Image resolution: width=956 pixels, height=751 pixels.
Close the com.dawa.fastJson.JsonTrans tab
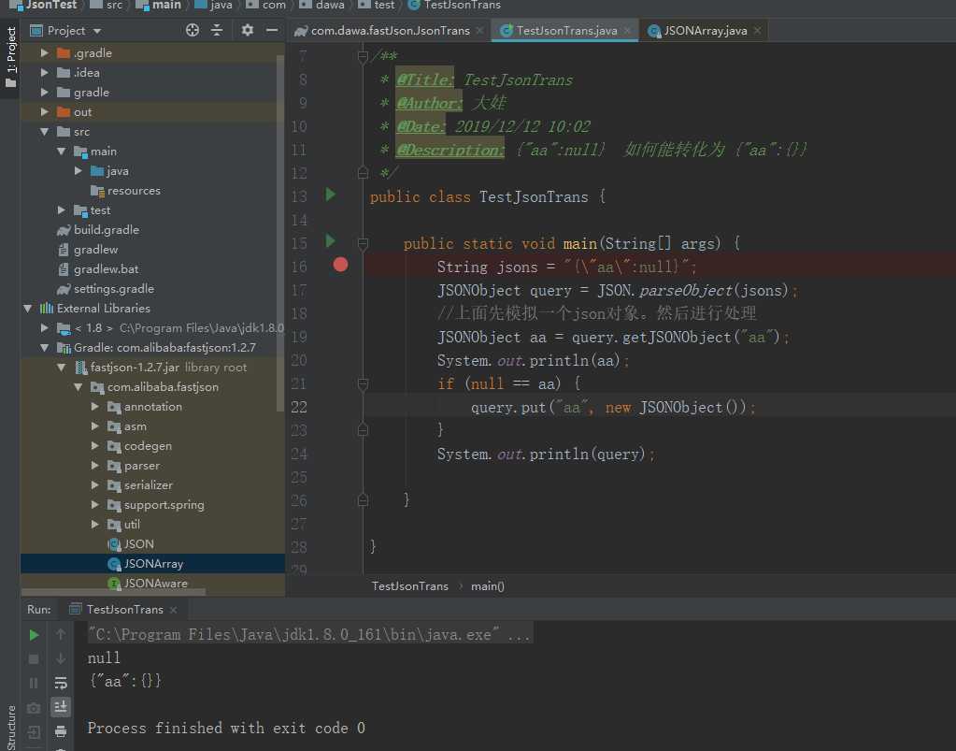point(479,30)
